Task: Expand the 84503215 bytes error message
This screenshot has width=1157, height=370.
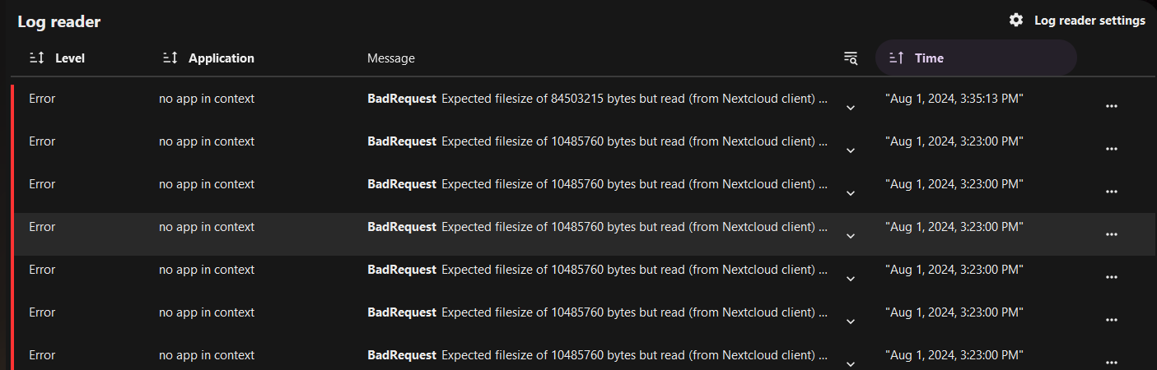Action: click(x=851, y=107)
